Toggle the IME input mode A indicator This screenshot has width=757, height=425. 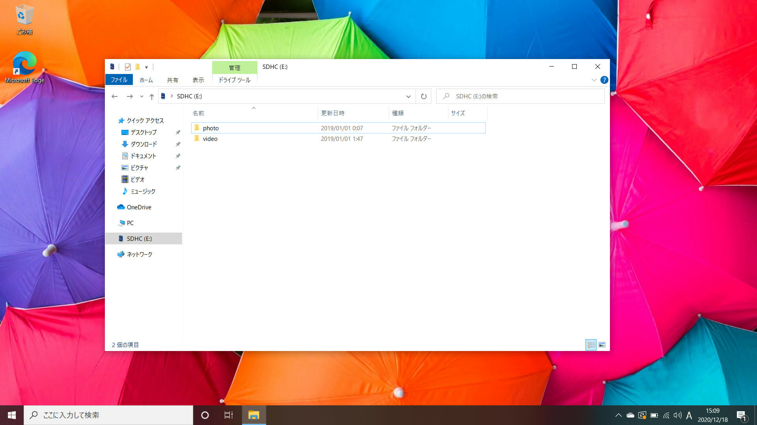click(x=689, y=415)
